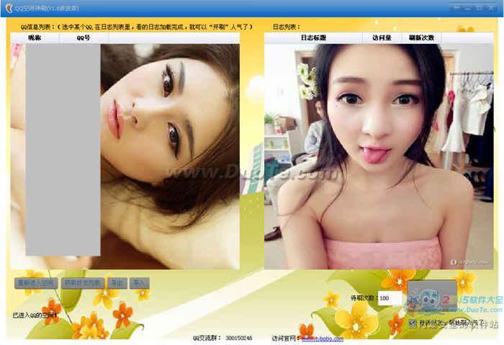
Task: Click the 导入 import button
Action: click(139, 282)
